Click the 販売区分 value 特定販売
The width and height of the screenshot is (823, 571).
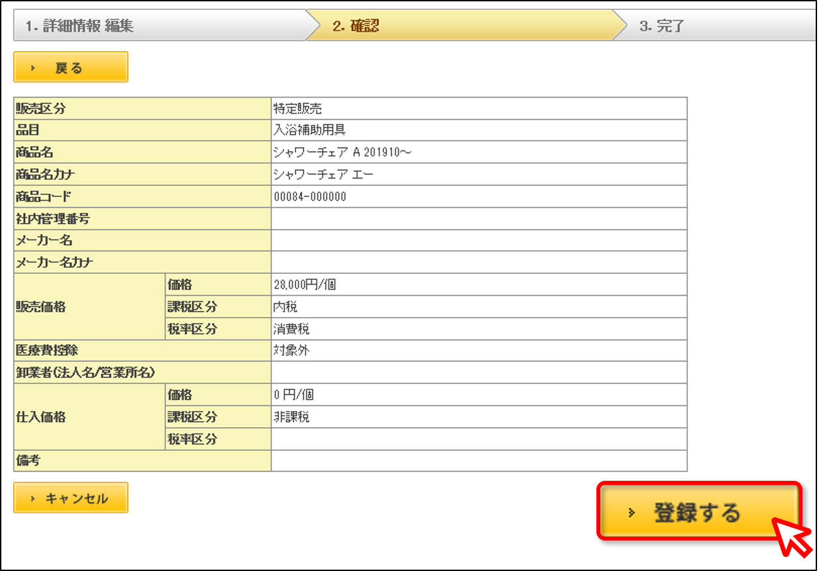pyautogui.click(x=298, y=109)
